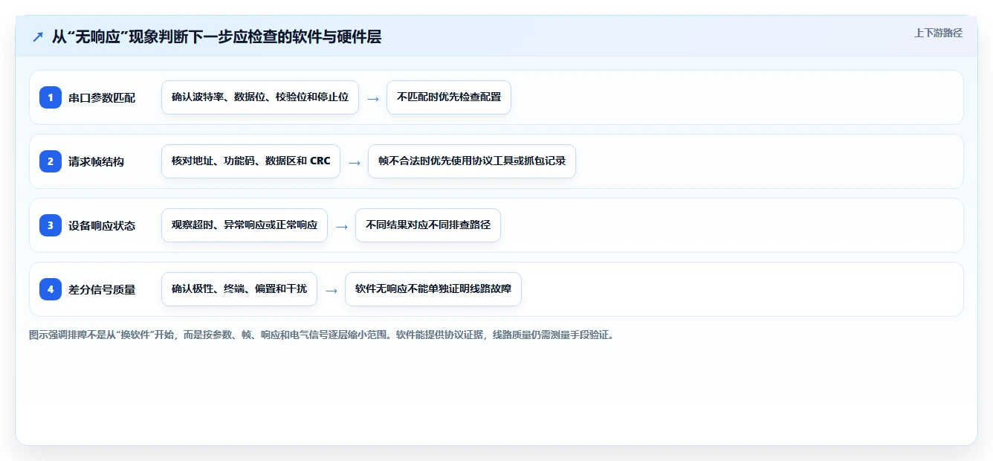
Task: Open the 不匹配时优先检查配置 box
Action: [x=449, y=97]
